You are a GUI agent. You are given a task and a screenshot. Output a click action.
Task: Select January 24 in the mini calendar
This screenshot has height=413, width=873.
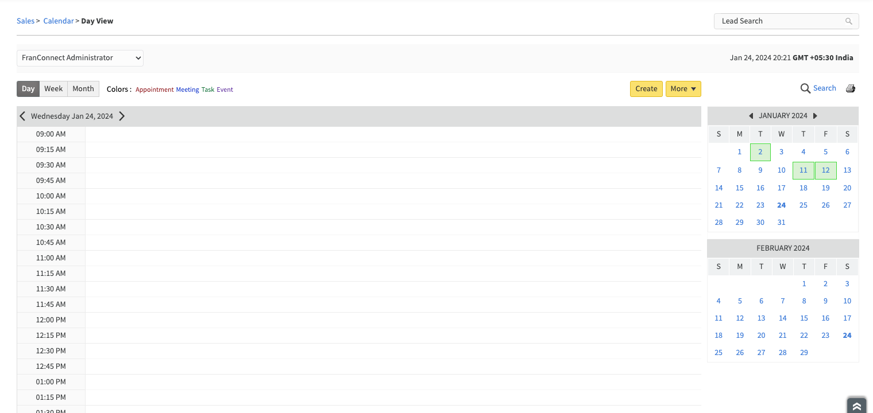pos(781,205)
